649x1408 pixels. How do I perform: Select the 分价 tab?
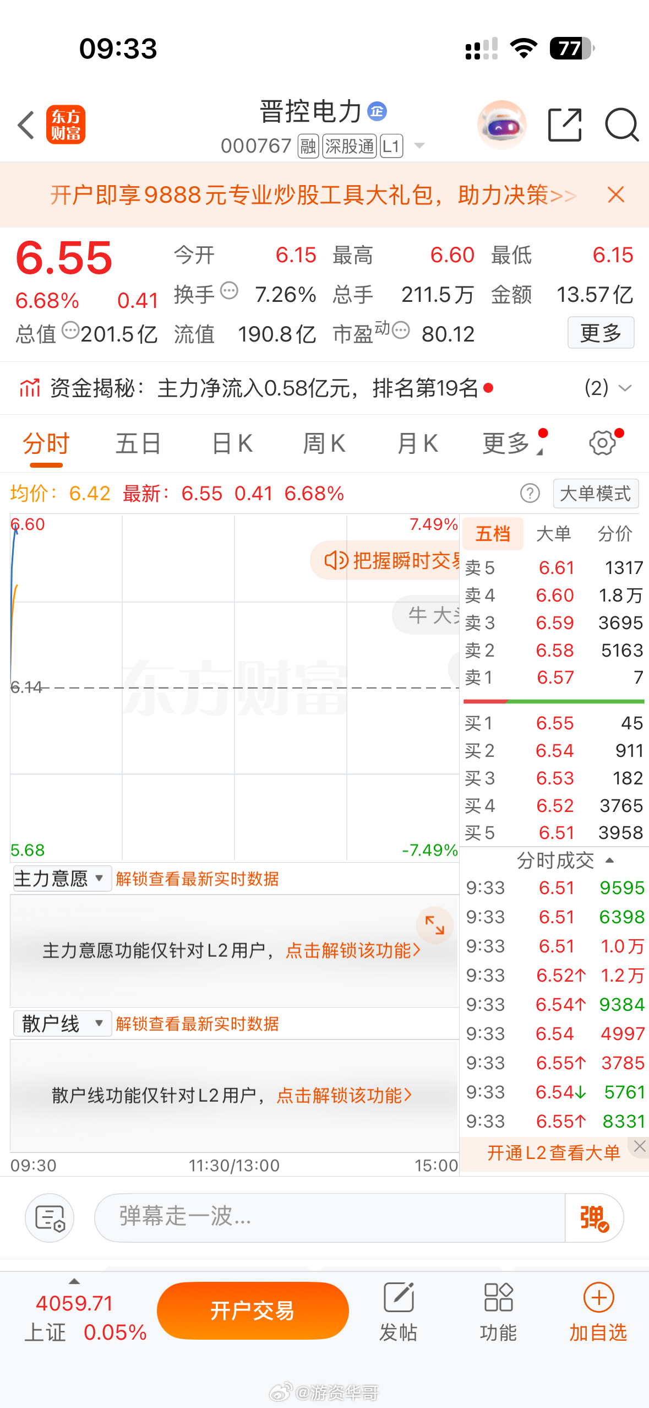615,533
